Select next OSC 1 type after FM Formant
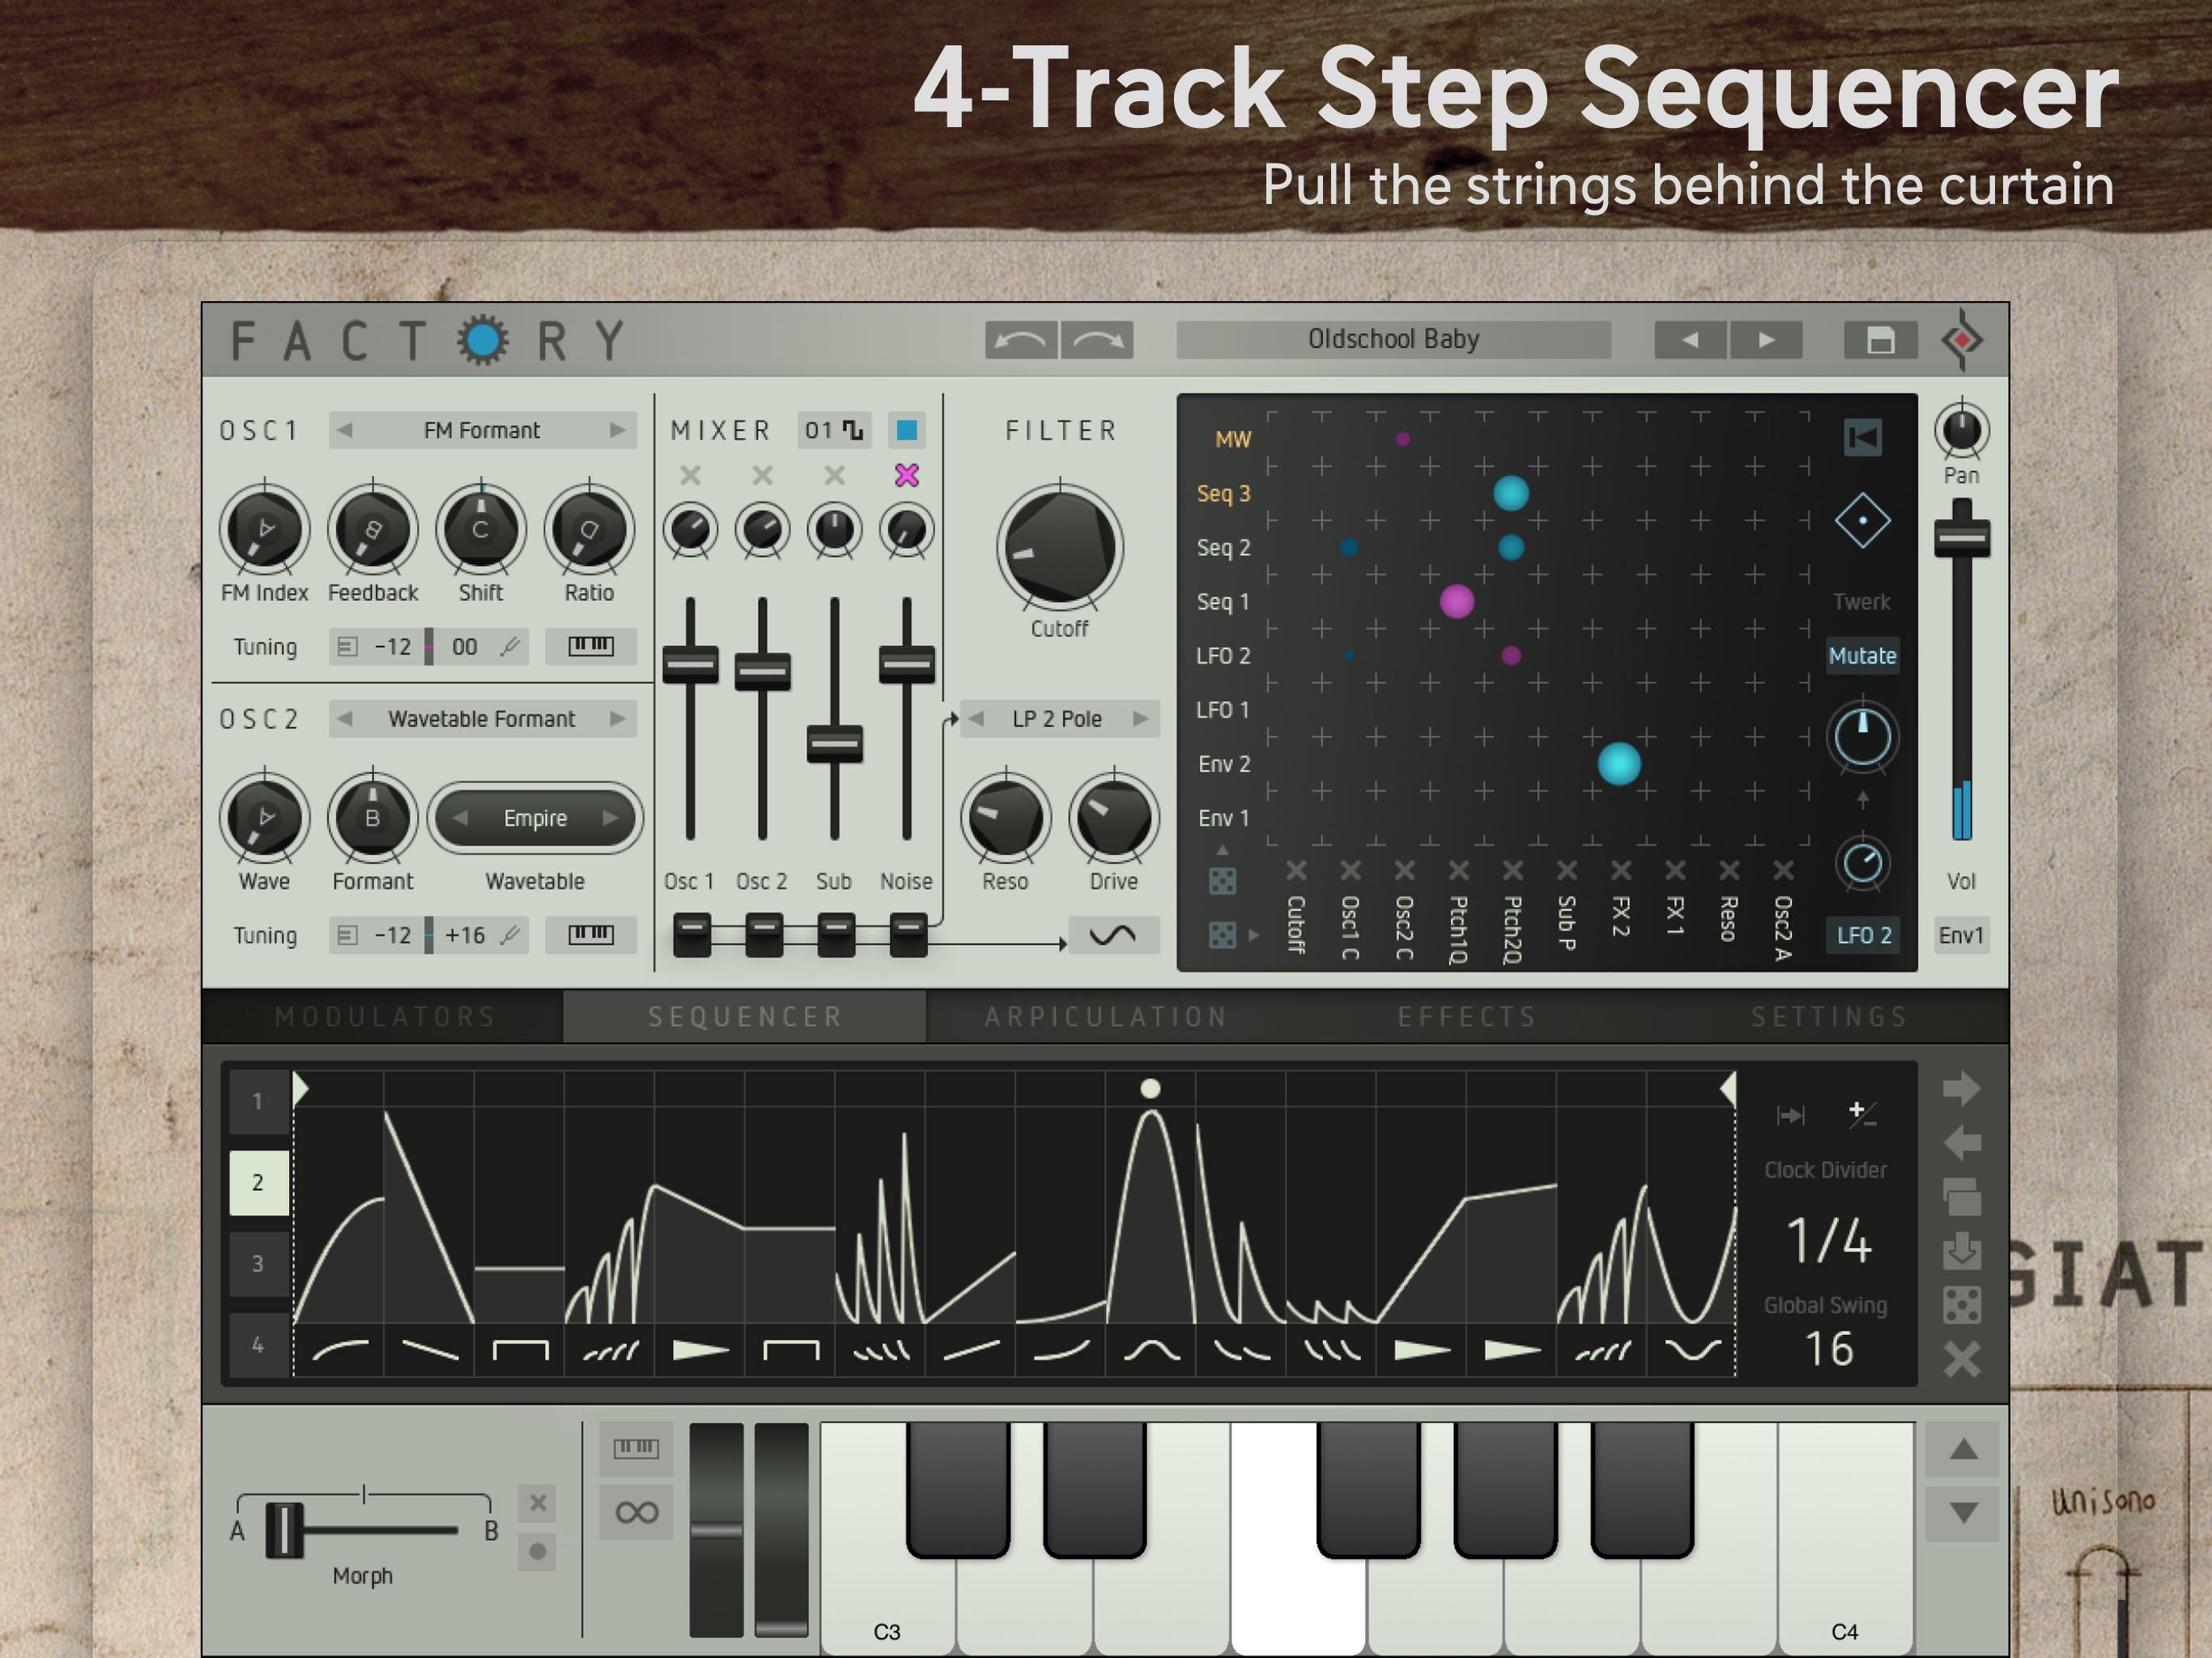Viewport: 2212px width, 1658px height. [617, 430]
